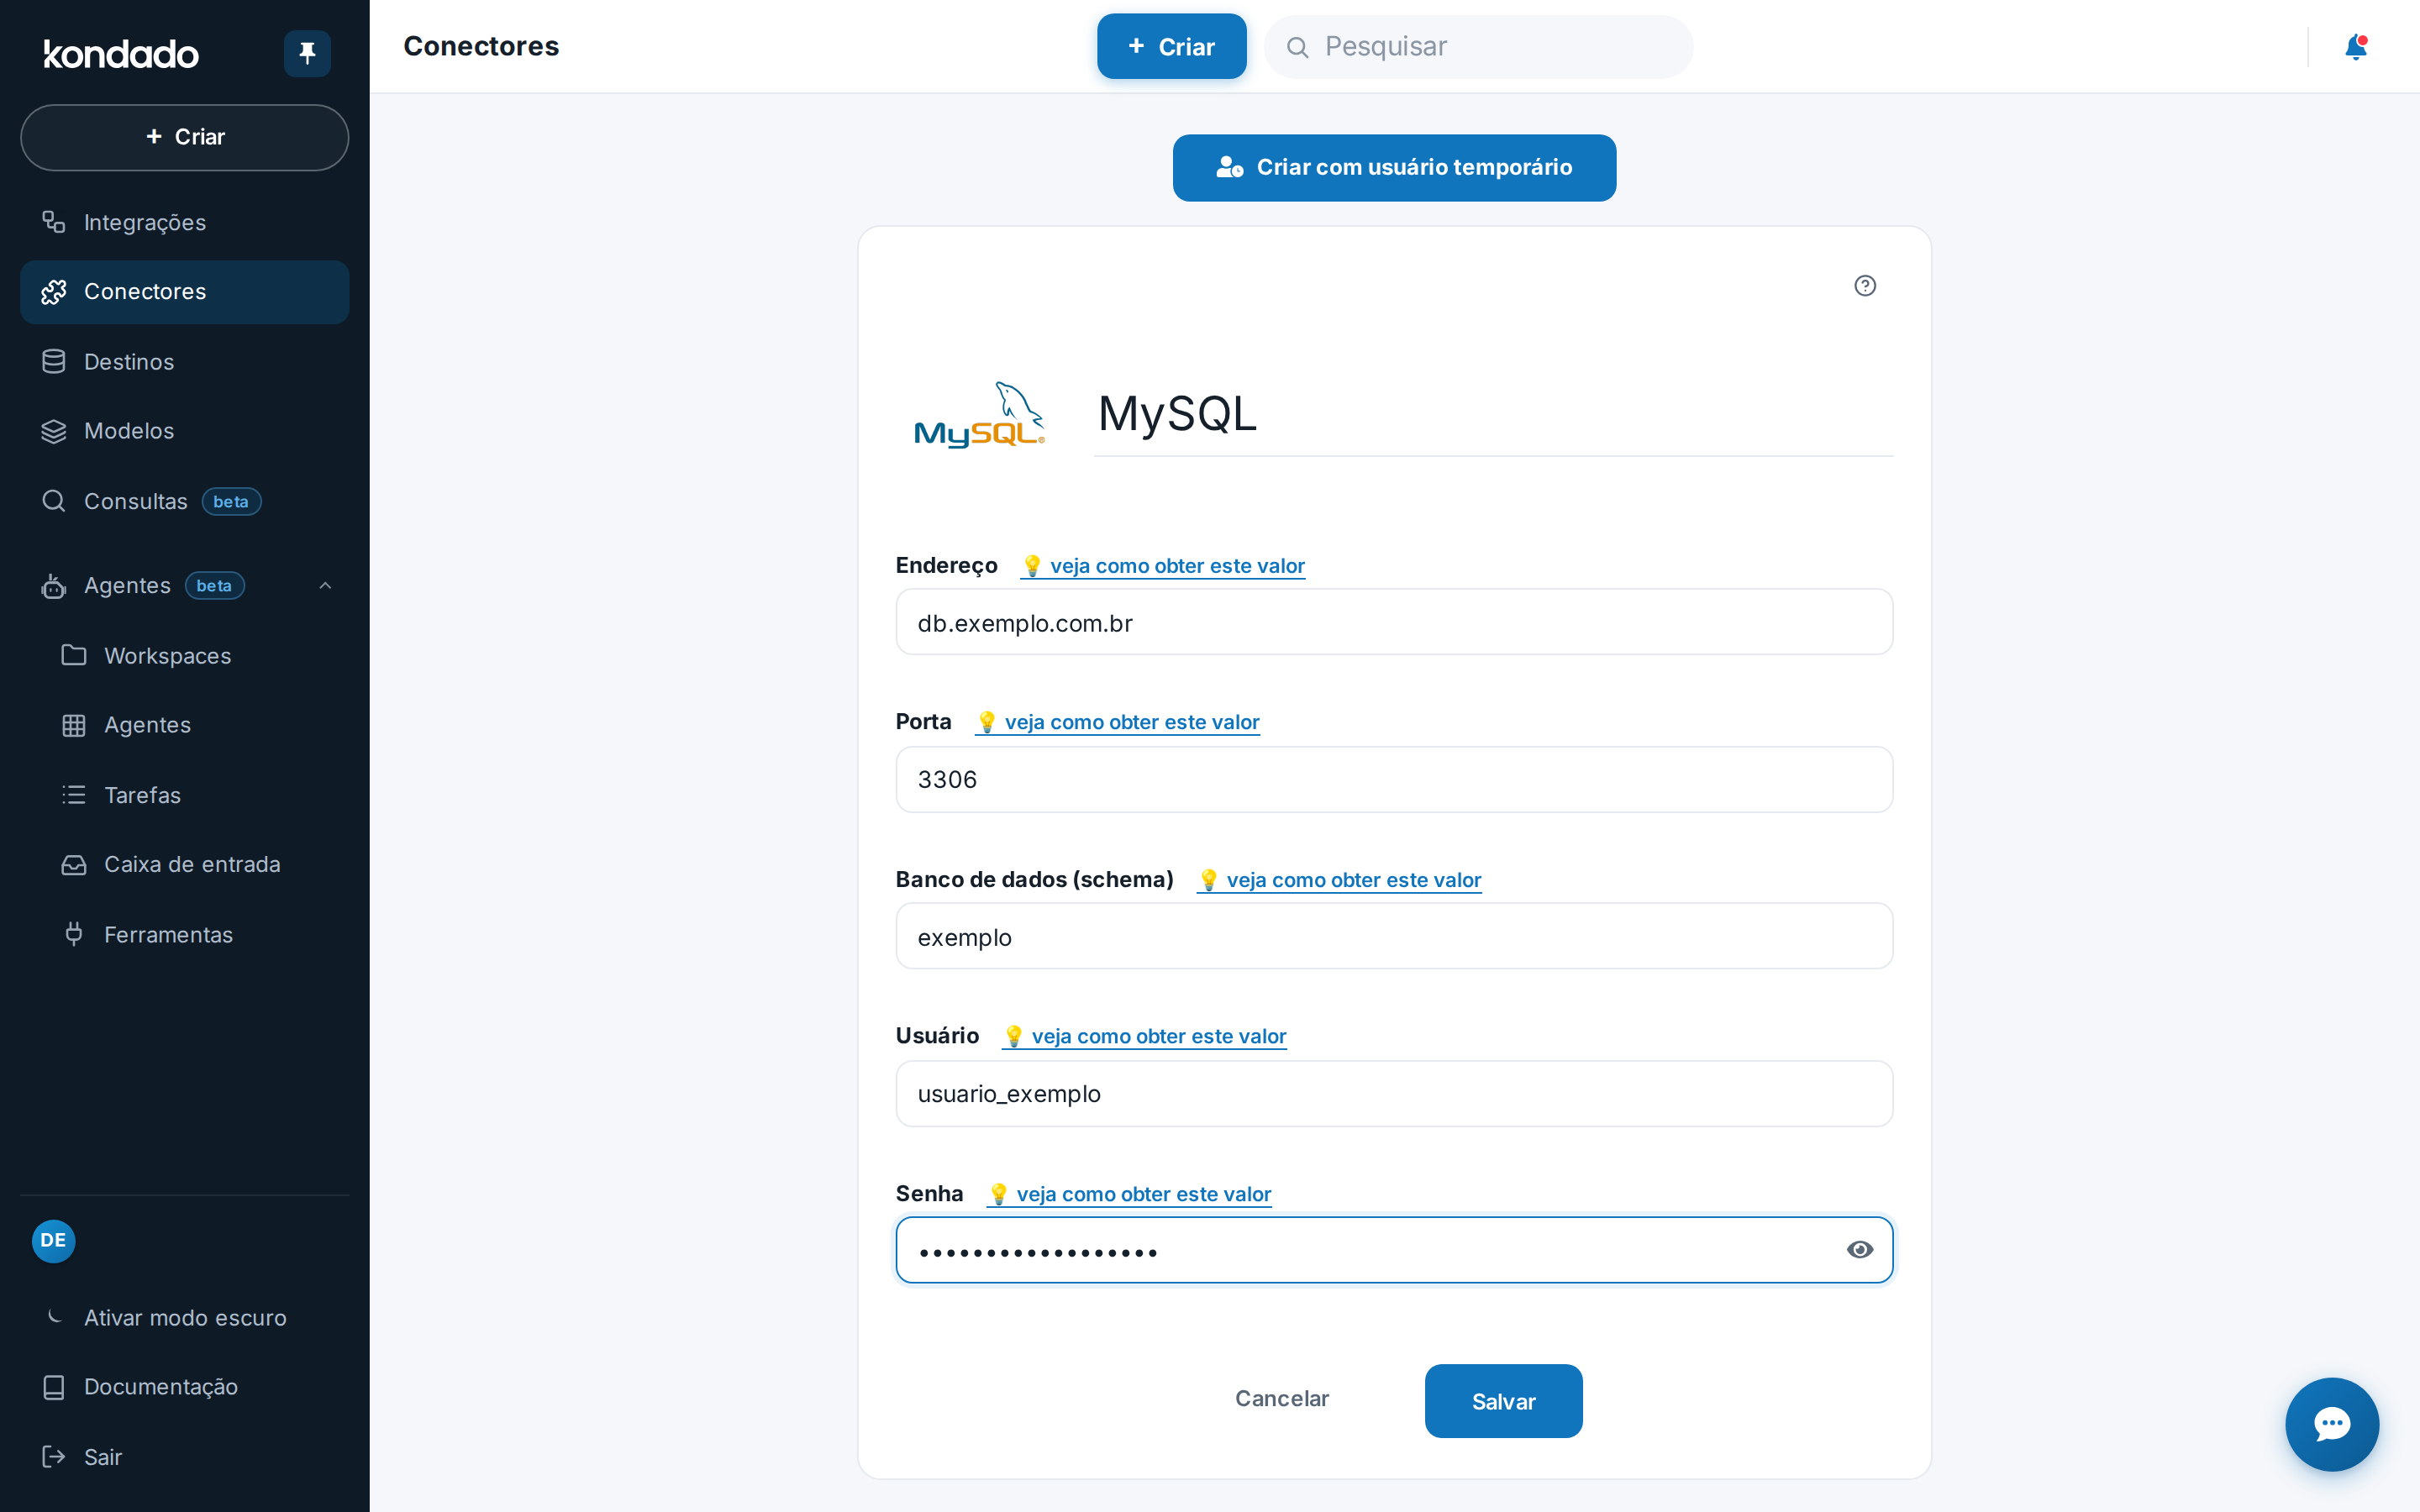This screenshot has height=1512, width=2420.
Task: Show the password with eye icon
Action: click(x=1860, y=1250)
